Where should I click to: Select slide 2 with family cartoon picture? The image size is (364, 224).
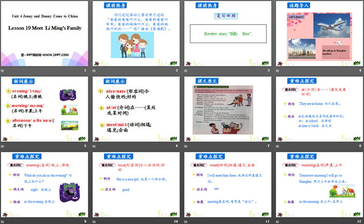pos(136,33)
